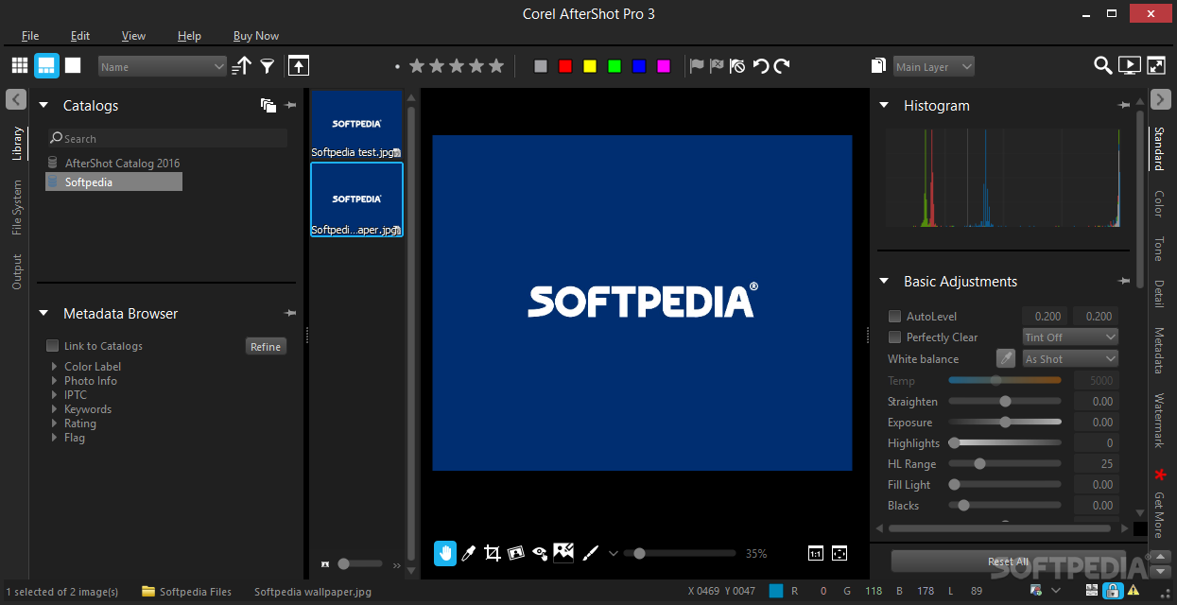This screenshot has width=1177, height=605.
Task: Pick the eyedropper tool under preview
Action: [468, 553]
